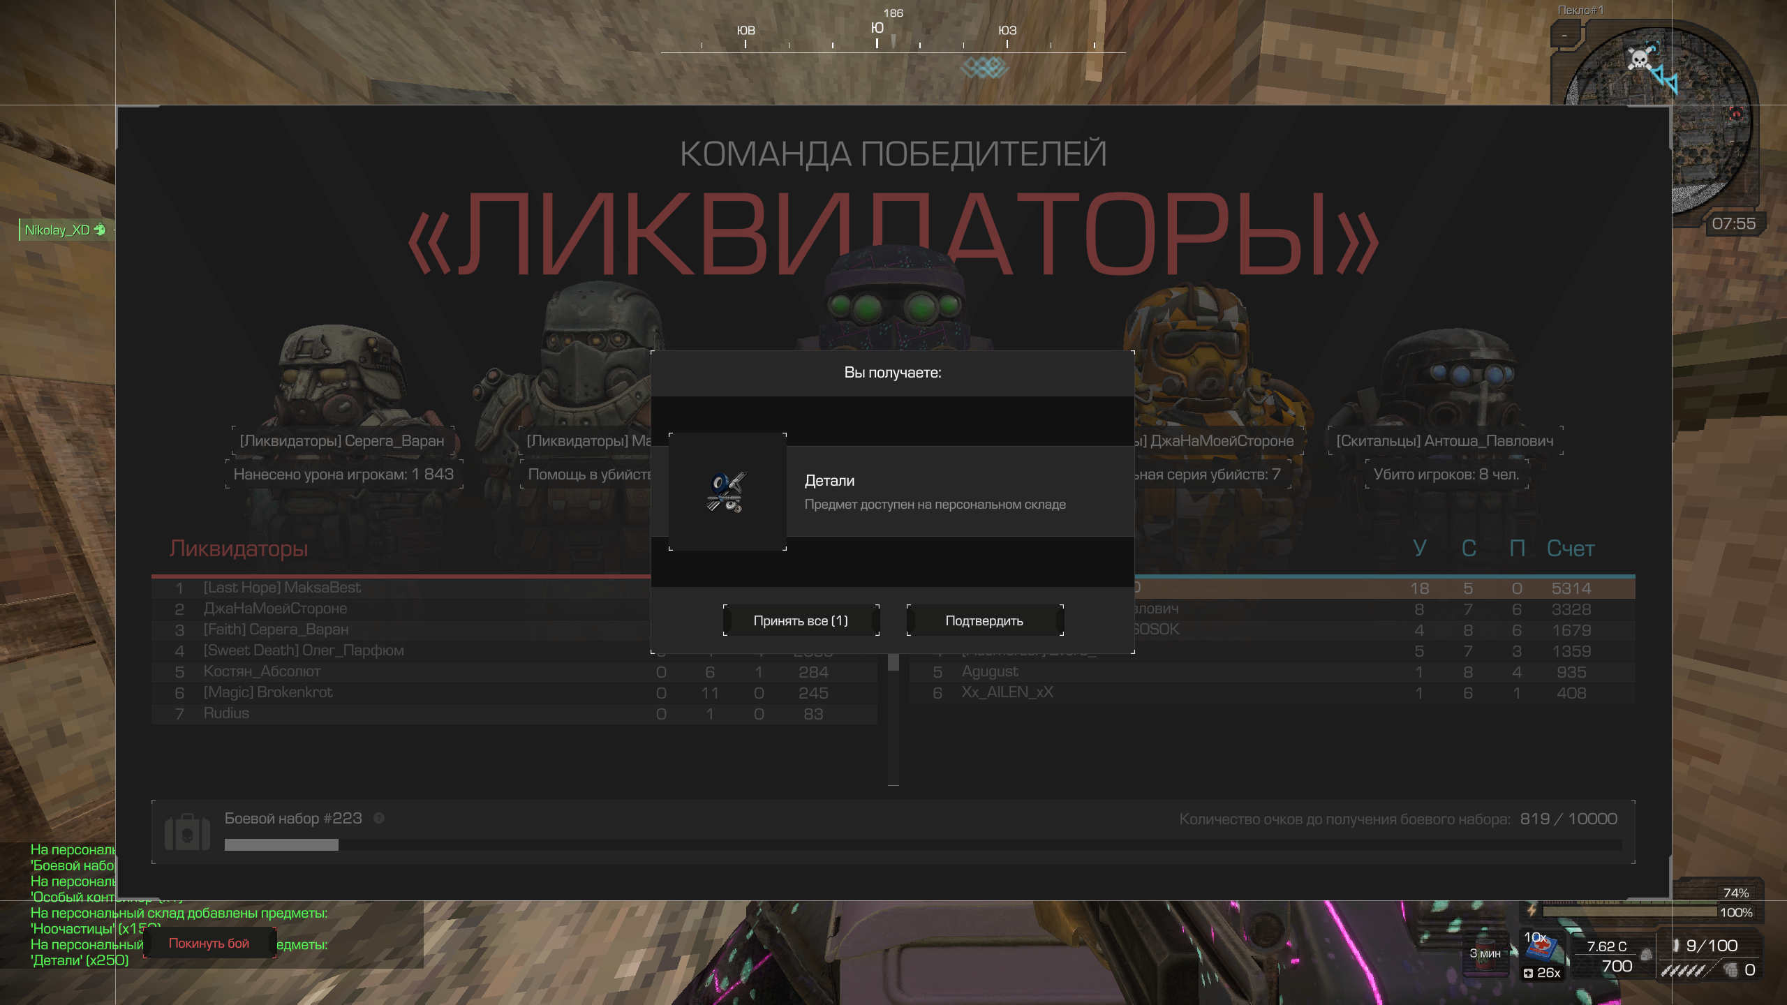Click the blue objective marker under compass

point(984,68)
